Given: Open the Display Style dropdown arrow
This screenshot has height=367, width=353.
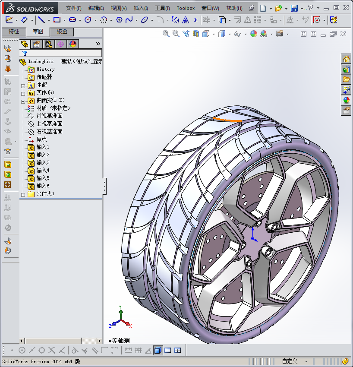Looking at the screenshot, I should 230,35.
